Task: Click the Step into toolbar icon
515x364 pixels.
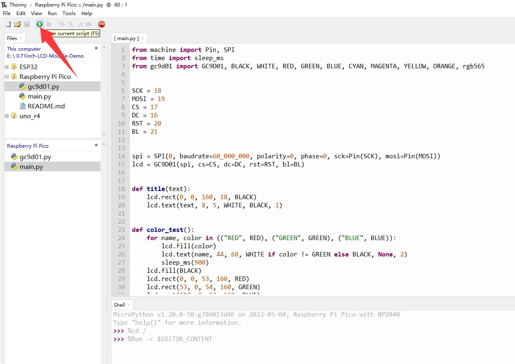Action: pos(71,24)
